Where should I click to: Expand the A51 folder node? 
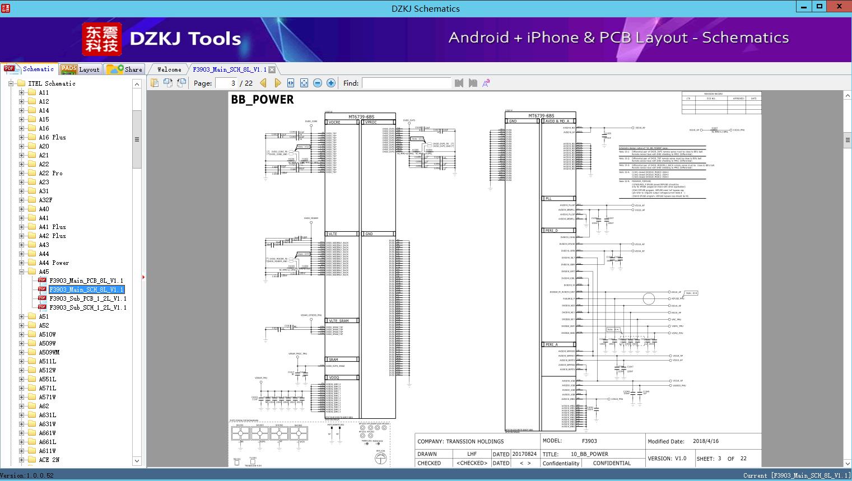coord(21,316)
